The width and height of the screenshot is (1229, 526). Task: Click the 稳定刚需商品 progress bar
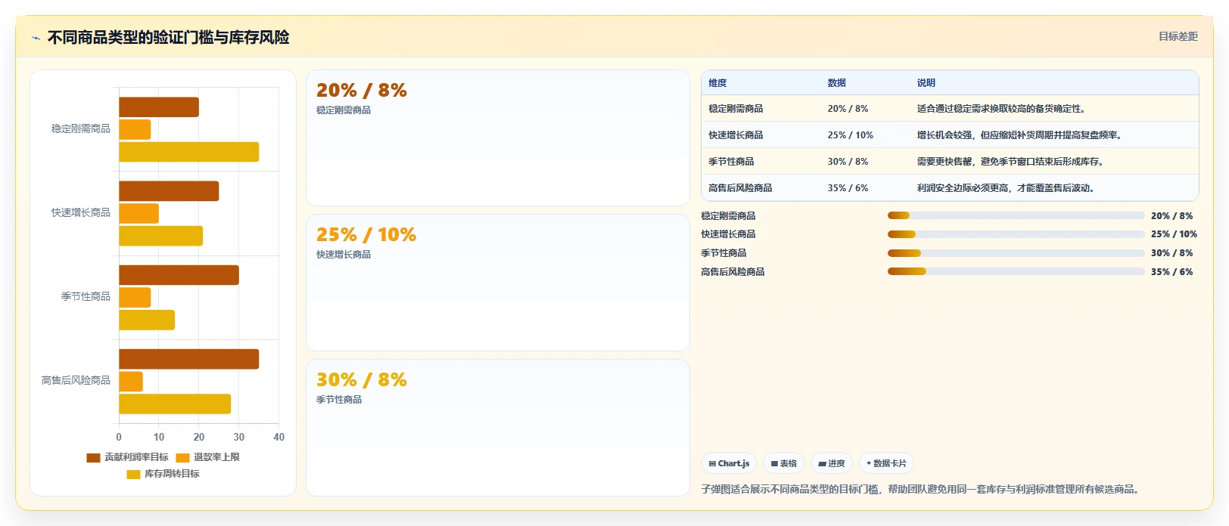coord(1016,215)
